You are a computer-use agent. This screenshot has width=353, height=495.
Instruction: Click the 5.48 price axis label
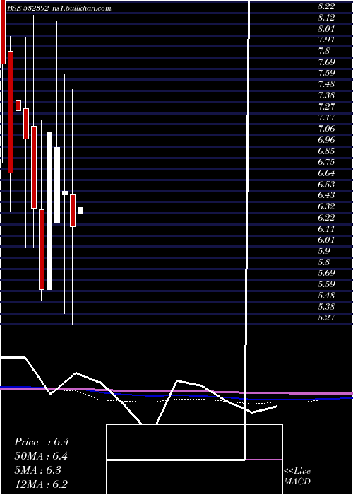pos(326,296)
